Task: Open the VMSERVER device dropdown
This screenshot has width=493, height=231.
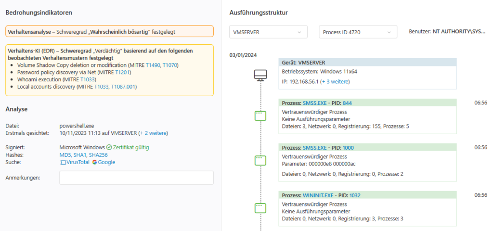Action: (x=268, y=32)
